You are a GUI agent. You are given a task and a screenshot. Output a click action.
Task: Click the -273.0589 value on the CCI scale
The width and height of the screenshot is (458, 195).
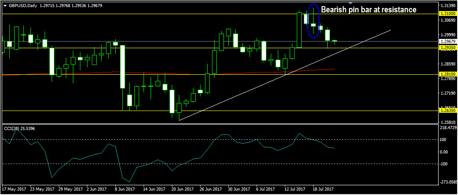[x=449, y=182]
